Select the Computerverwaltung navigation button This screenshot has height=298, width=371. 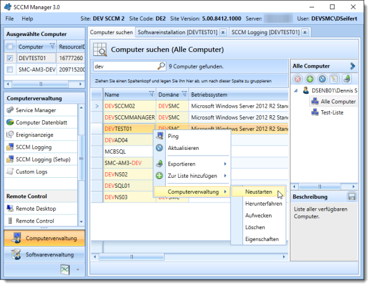[x=45, y=238]
